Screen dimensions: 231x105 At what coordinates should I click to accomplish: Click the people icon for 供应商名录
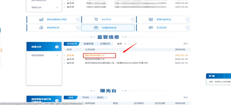click(x=41, y=27)
